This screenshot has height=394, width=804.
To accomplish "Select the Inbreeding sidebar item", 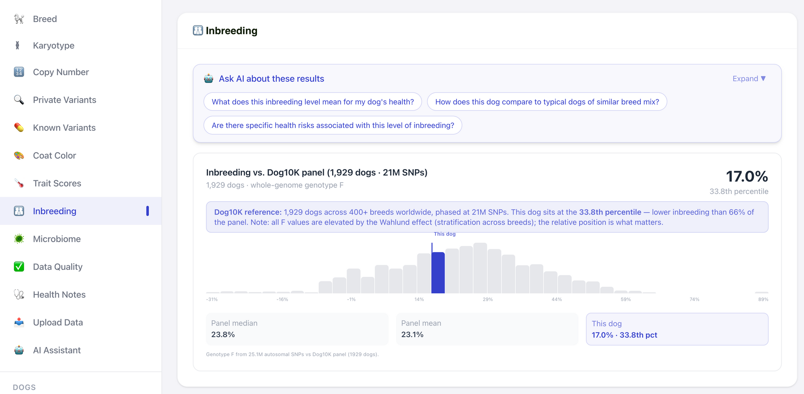I will pos(81,211).
